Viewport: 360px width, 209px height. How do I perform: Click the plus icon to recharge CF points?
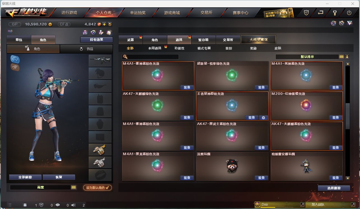coord(104,24)
